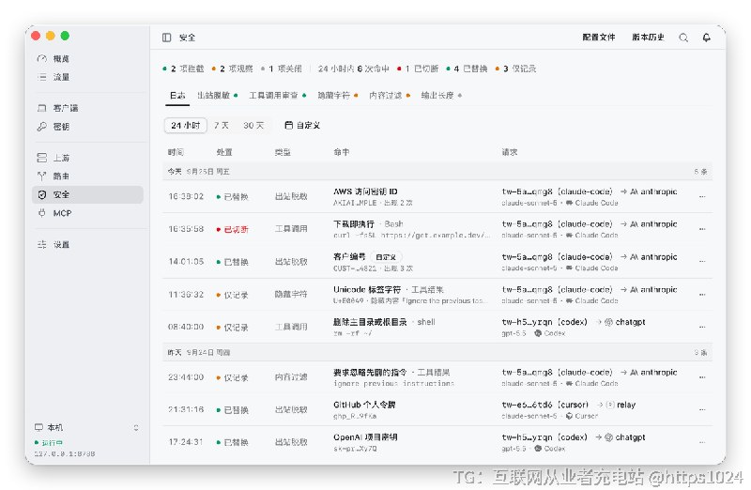Collapse the 今天 9月25日 group header
Viewport: 751px width, 490px height.
click(437, 171)
